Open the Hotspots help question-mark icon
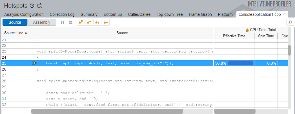The width and height of the screenshot is (295, 114). pos(32,6)
